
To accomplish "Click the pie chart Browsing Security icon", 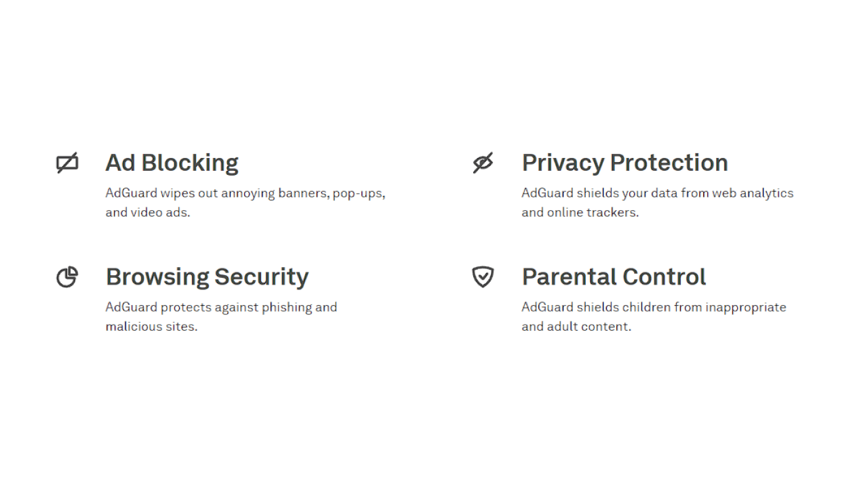I will pos(67,277).
